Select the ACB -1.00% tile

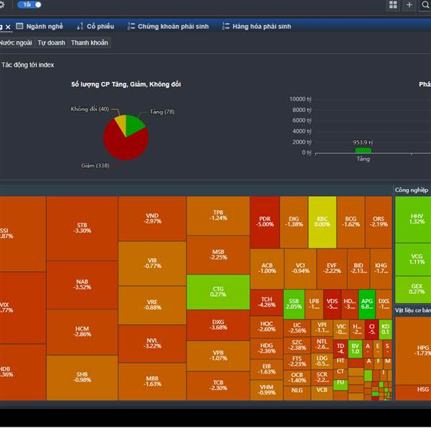point(267,269)
